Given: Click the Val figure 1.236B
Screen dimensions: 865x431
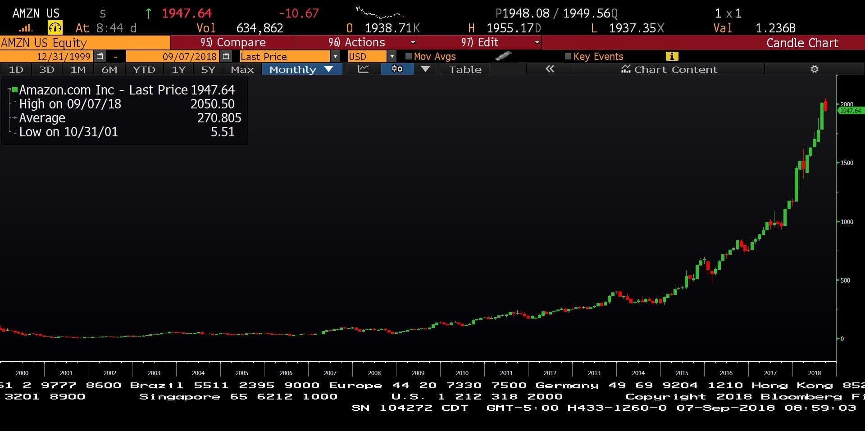Looking at the screenshot, I should point(775,28).
